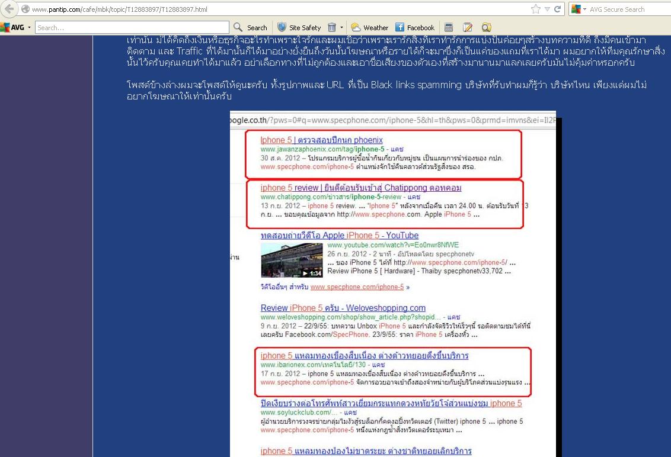Go back using the browser back arrow
The image size is (671, 457).
[x=8, y=8]
